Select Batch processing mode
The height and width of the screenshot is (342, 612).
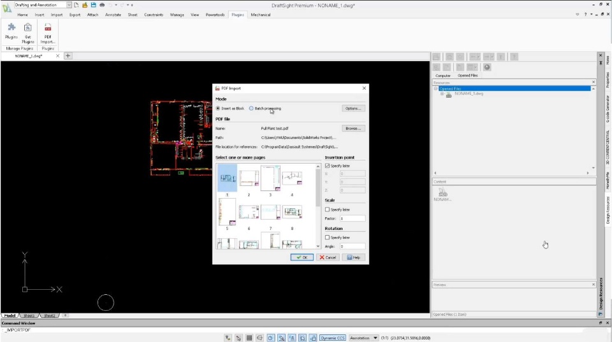point(251,108)
